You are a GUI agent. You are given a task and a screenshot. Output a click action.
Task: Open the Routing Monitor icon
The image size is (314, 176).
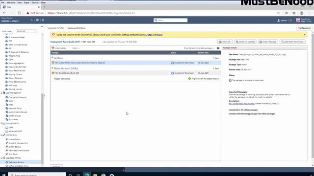click(6, 89)
